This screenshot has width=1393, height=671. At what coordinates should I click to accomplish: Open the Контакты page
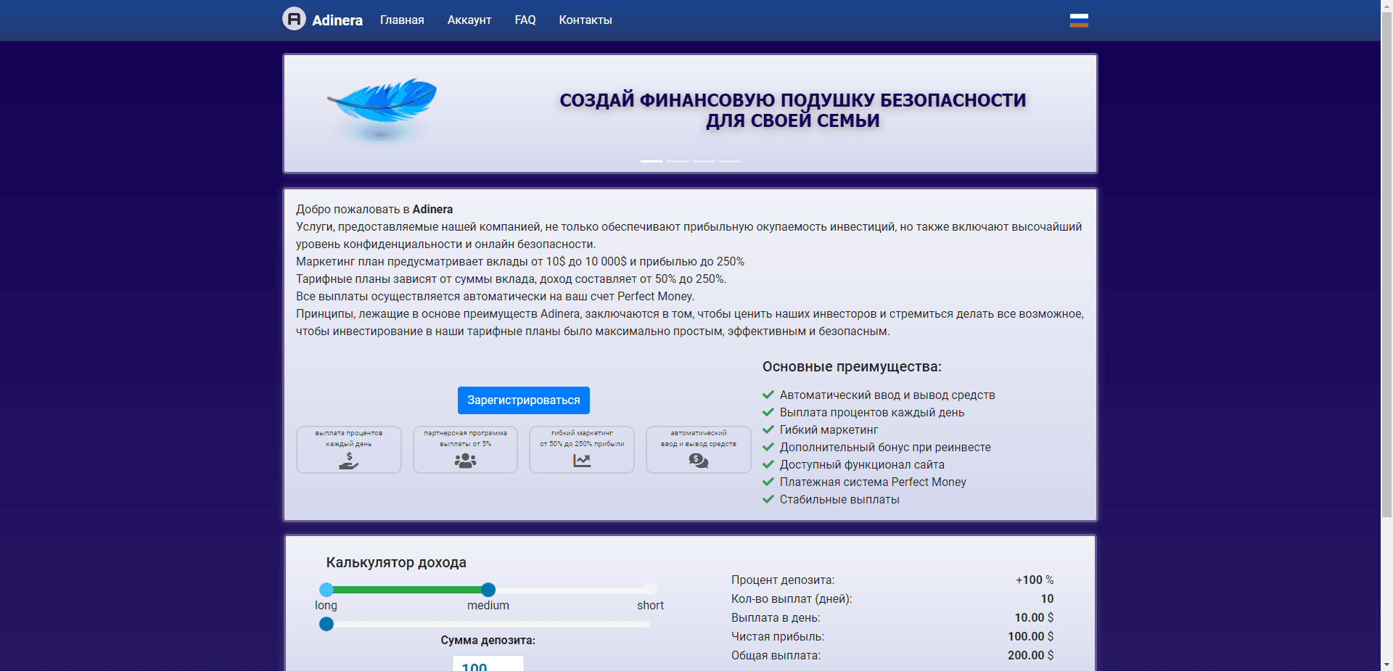pyautogui.click(x=585, y=20)
